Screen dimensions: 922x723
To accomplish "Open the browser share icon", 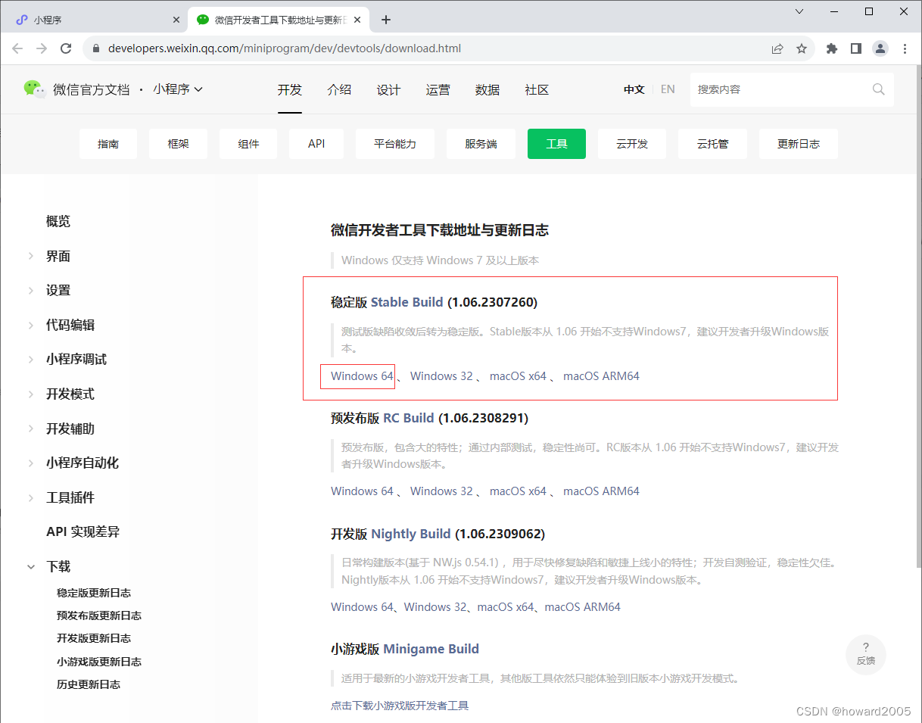I will [x=777, y=48].
